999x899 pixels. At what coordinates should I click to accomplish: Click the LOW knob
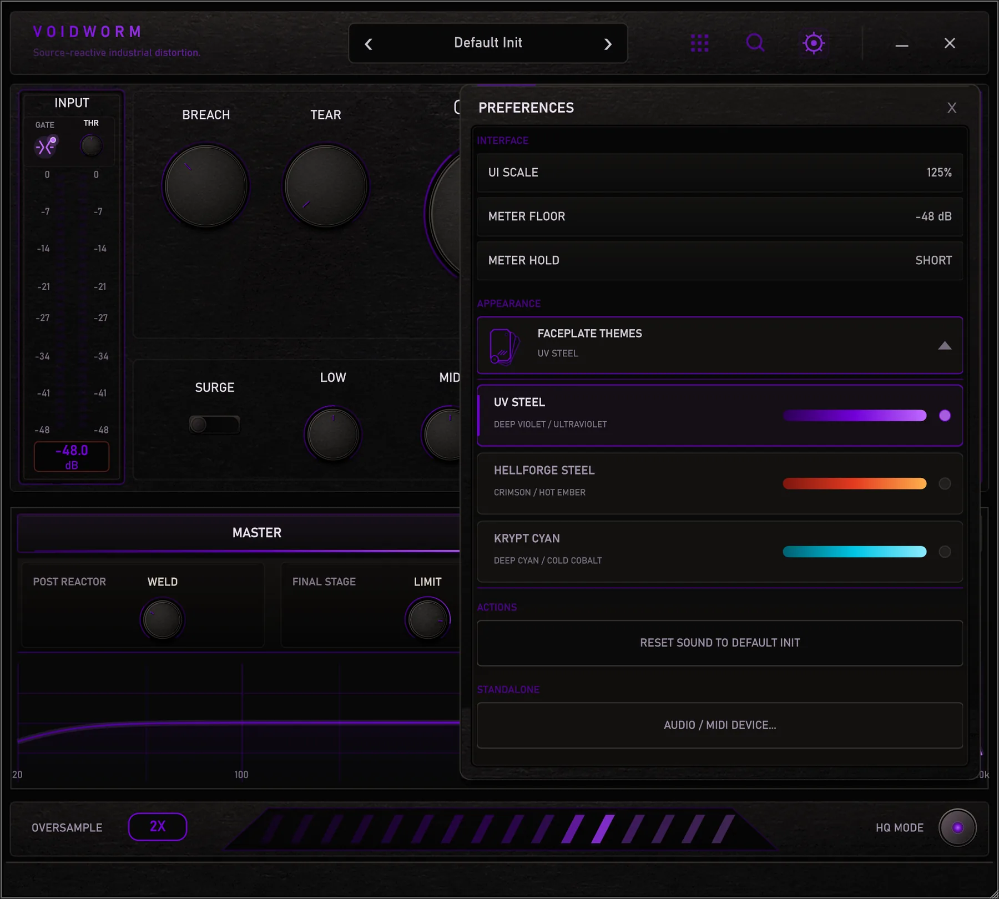click(x=333, y=434)
